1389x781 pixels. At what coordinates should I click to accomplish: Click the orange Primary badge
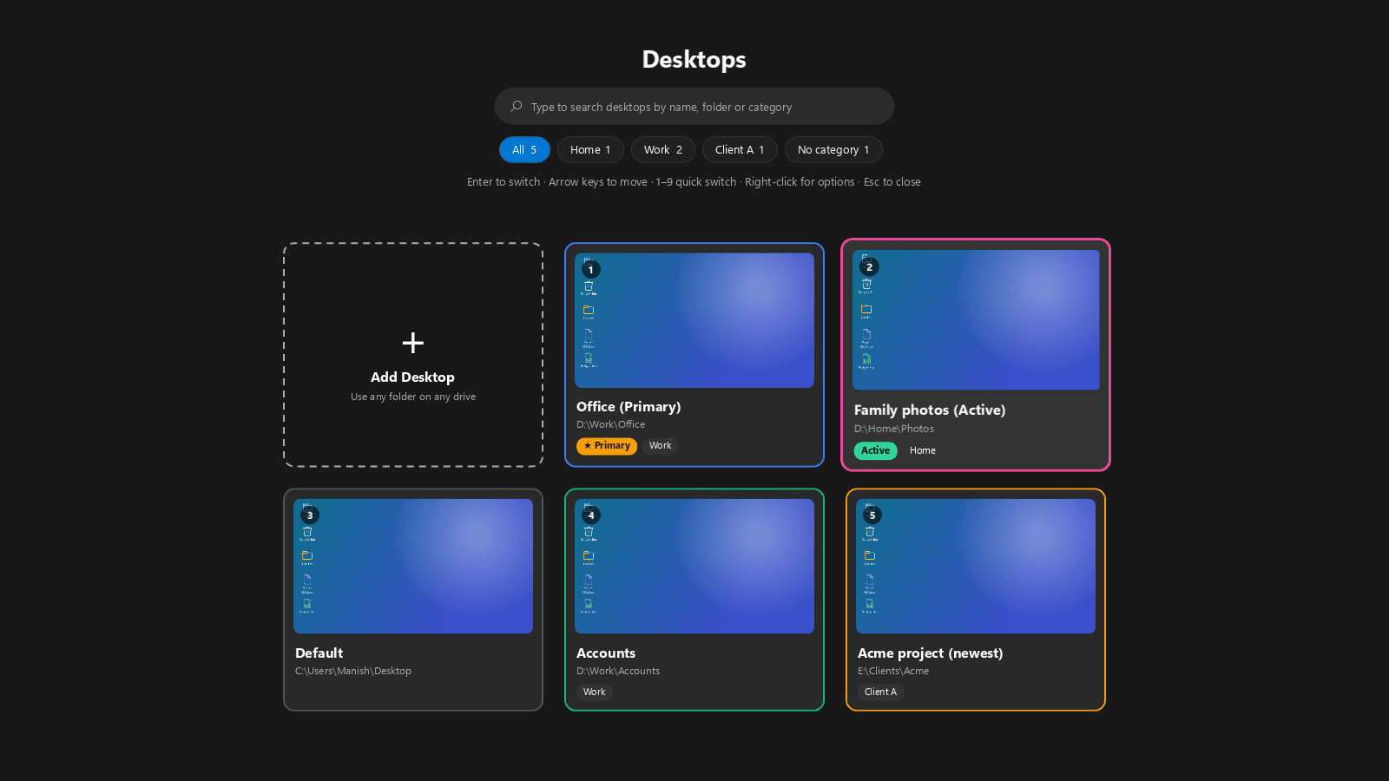click(607, 446)
